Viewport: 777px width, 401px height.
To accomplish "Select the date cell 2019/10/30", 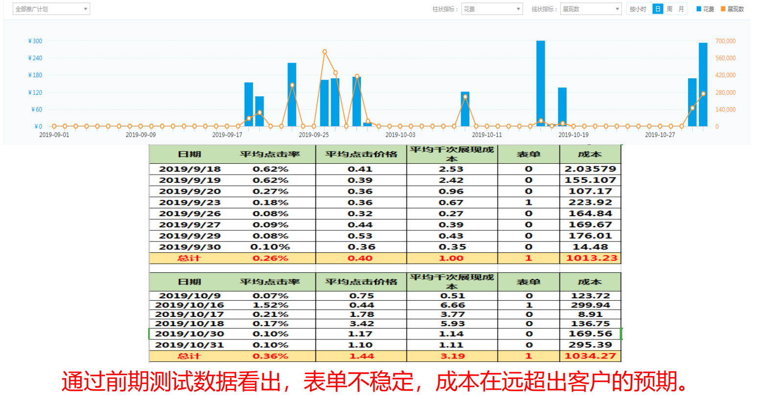I will [x=190, y=334].
